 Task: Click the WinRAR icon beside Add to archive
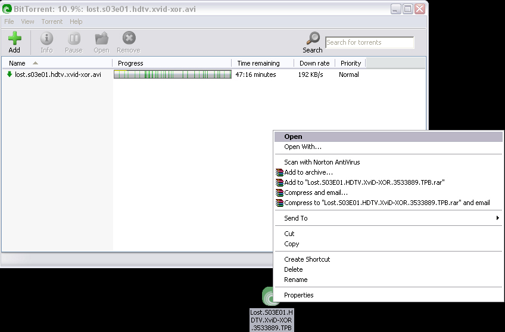(279, 172)
